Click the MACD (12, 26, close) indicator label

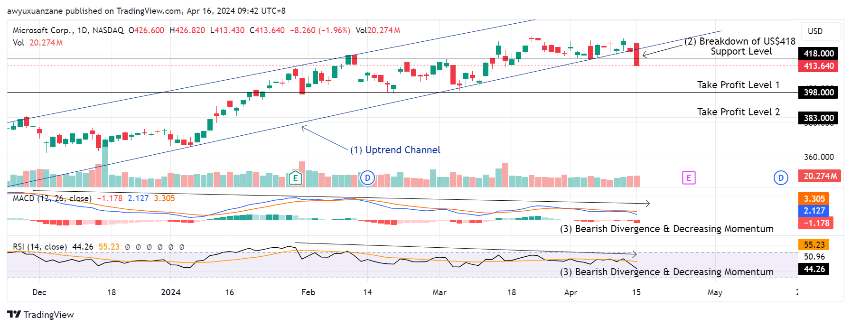(52, 198)
